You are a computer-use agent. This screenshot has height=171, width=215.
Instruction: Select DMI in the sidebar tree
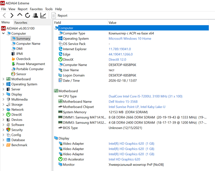(19, 49)
